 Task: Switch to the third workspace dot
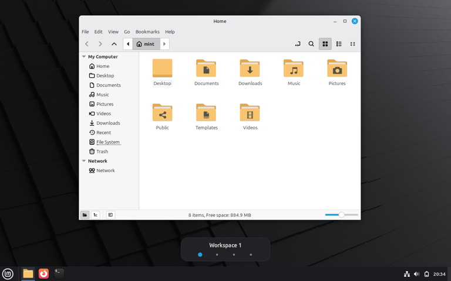[x=234, y=255]
